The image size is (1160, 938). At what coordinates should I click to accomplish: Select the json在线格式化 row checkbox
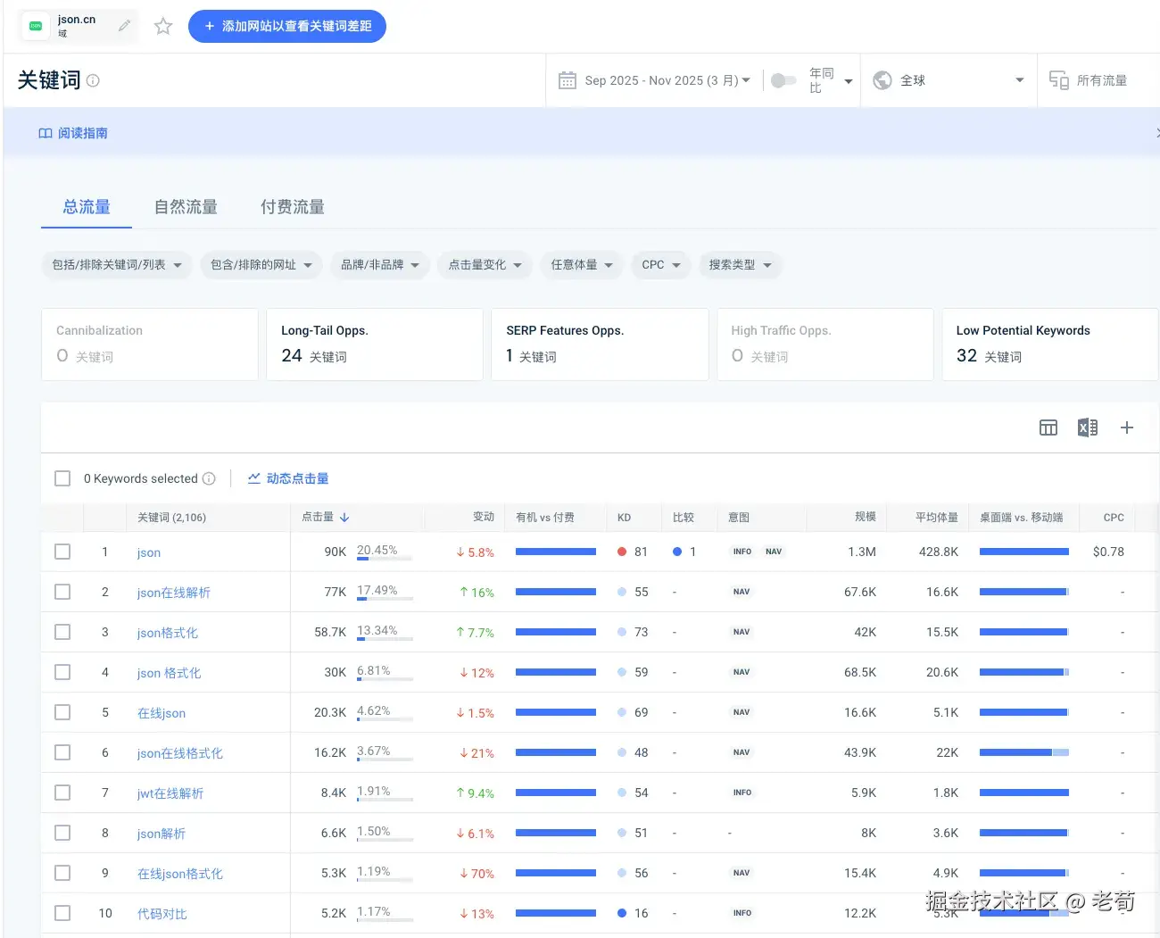tap(62, 752)
